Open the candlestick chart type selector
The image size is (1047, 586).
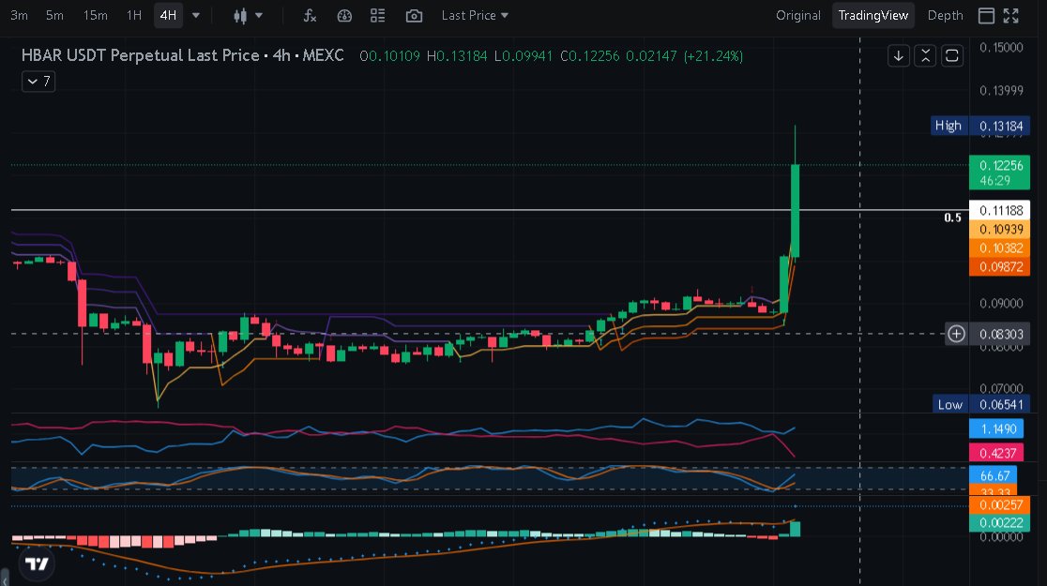[x=247, y=15]
